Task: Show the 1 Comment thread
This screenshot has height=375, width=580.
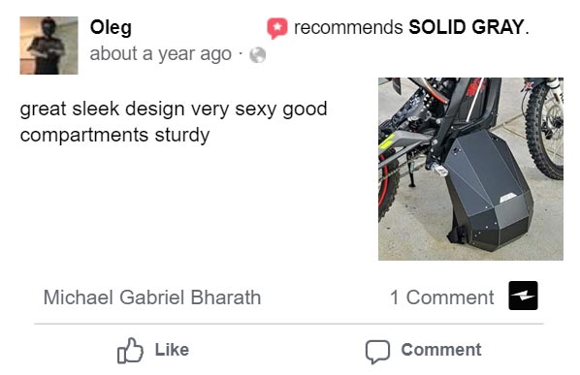Action: (x=441, y=297)
